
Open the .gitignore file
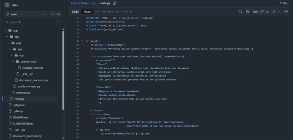(x=19, y=105)
